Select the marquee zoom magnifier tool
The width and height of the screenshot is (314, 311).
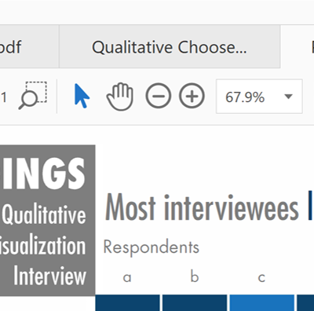[33, 96]
